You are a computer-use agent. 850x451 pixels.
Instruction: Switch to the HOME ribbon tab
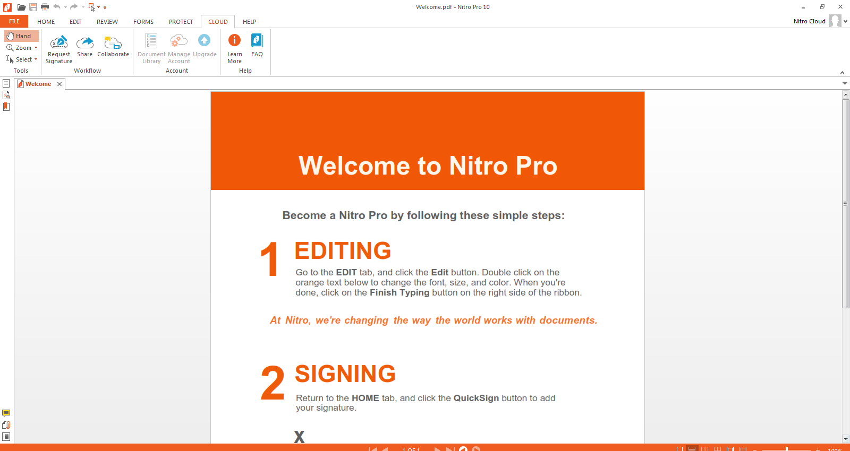coord(46,22)
